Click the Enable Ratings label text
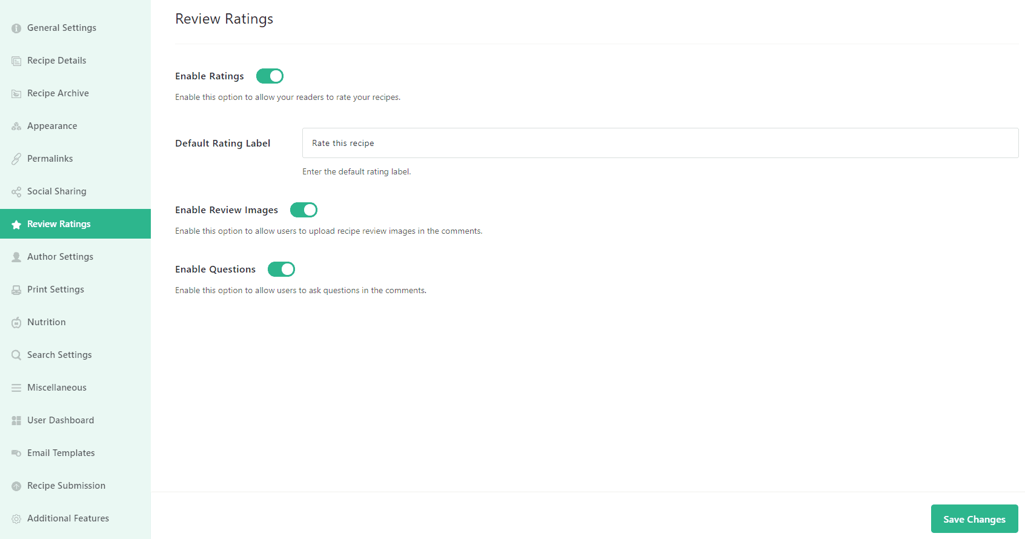The height and width of the screenshot is (539, 1025). 210,76
